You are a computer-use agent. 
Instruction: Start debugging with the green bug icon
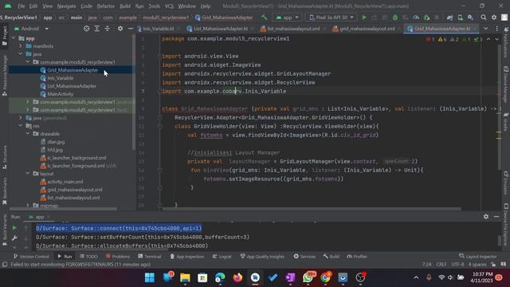395,18
